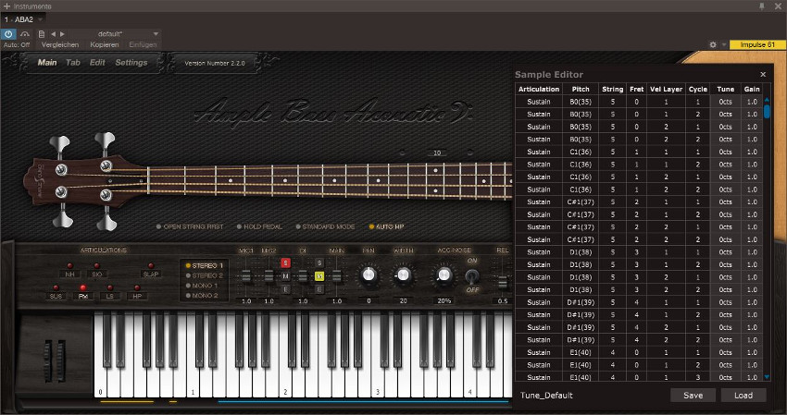Click Load in the Sample Editor
Screen dimensions: 787x415
[x=743, y=396]
